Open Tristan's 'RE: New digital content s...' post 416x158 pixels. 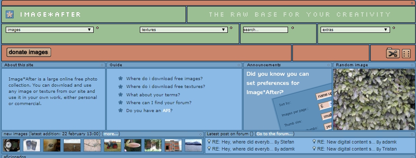pos(346,149)
